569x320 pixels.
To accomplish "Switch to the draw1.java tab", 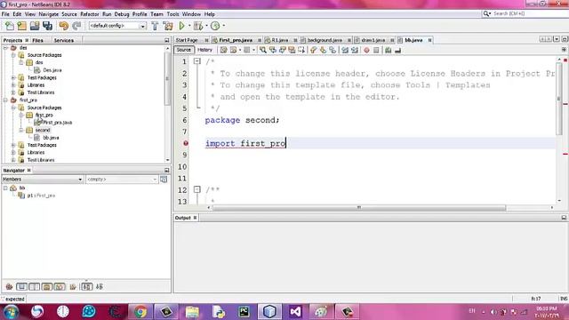I will (x=373, y=40).
